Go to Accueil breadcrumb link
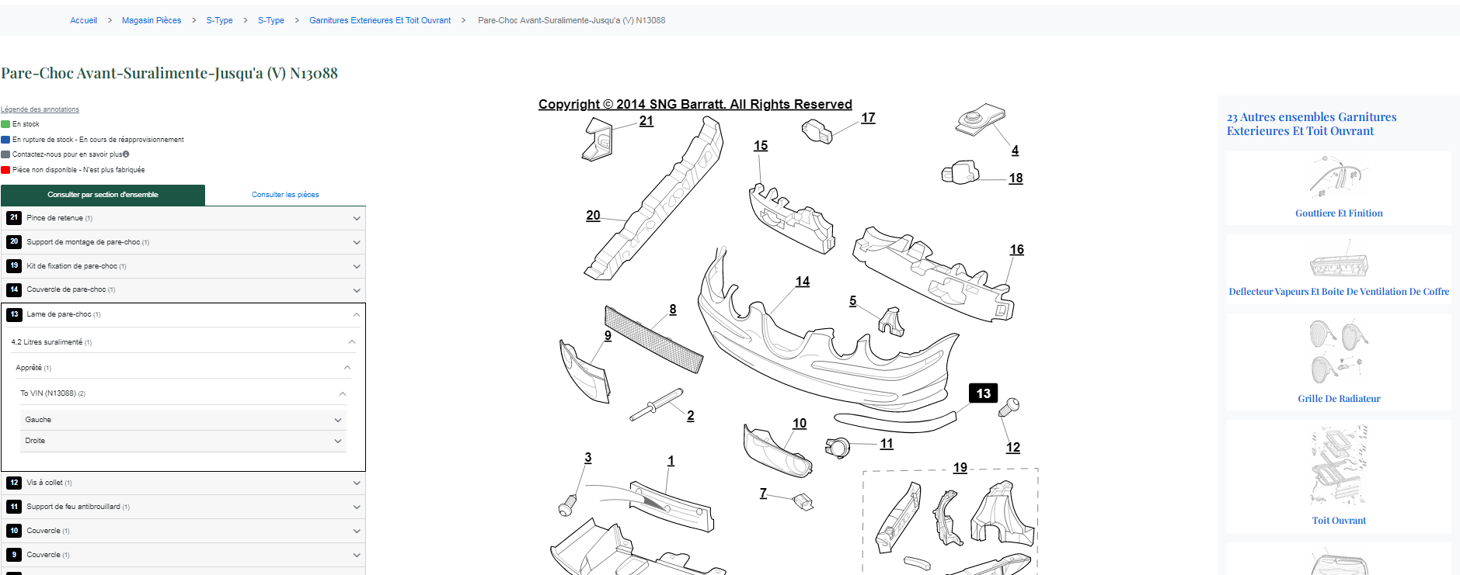Screen dimensions: 1460x575 [x=83, y=20]
